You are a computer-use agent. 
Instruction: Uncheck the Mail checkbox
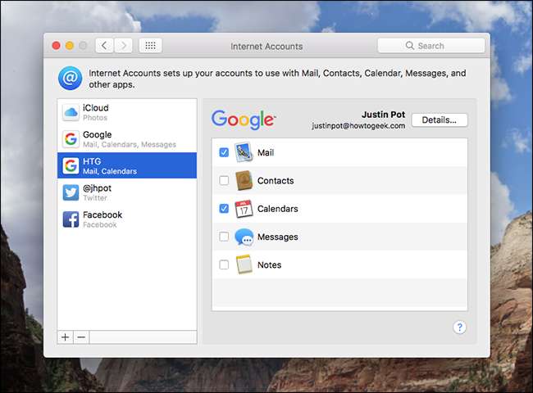click(x=224, y=153)
